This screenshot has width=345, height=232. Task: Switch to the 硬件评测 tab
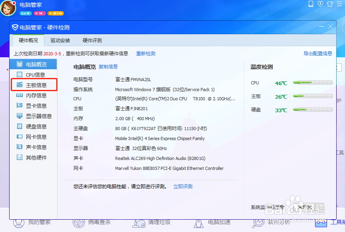click(92, 40)
